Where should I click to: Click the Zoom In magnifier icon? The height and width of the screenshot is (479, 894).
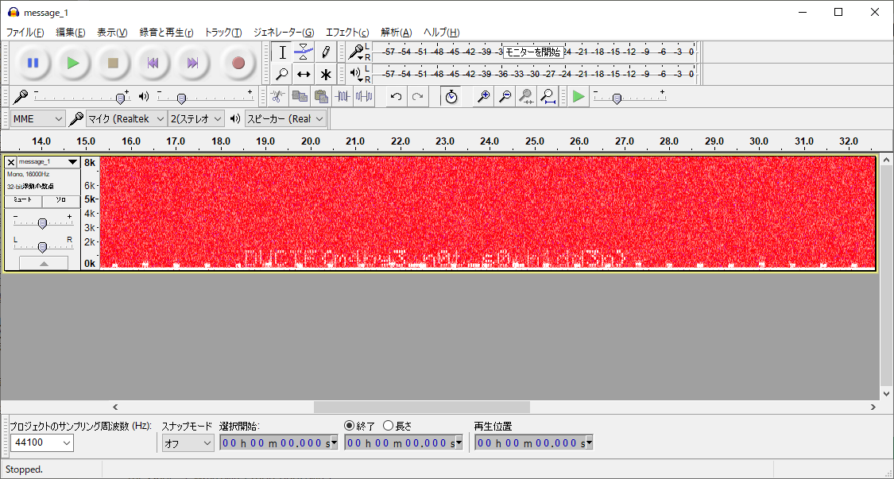point(483,96)
